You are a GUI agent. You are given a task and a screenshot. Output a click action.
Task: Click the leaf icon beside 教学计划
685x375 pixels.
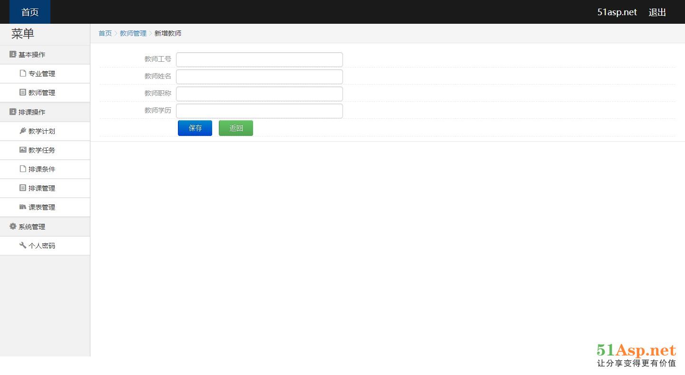click(x=22, y=131)
